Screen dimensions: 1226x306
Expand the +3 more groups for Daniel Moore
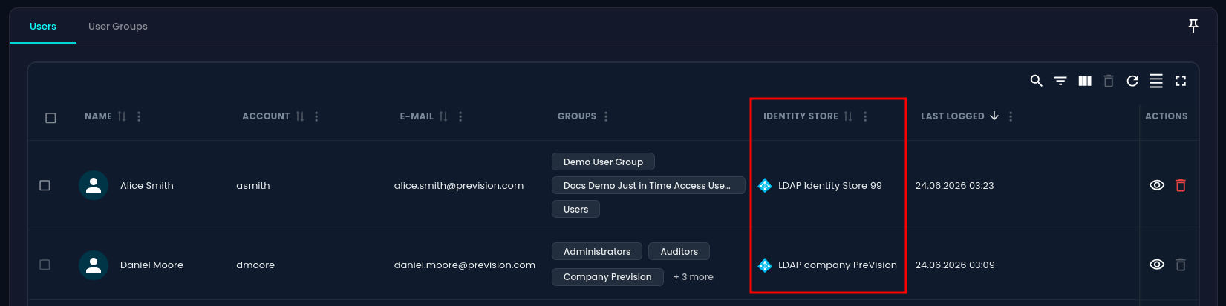click(x=694, y=277)
